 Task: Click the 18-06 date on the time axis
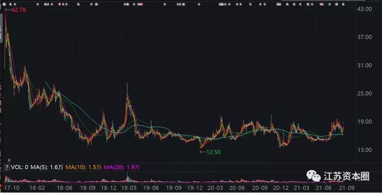click(64, 188)
